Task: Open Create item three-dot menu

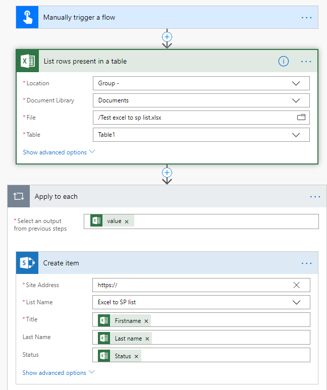Action: coord(306,263)
